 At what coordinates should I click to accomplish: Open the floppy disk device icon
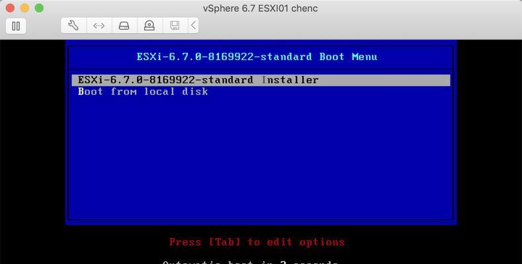175,26
